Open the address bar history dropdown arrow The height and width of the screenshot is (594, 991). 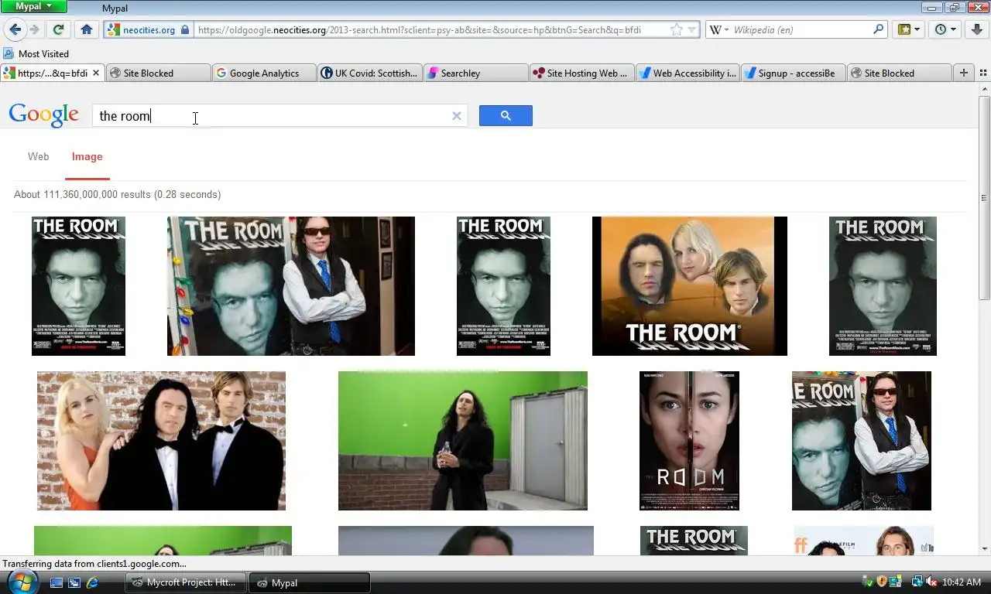click(x=692, y=29)
